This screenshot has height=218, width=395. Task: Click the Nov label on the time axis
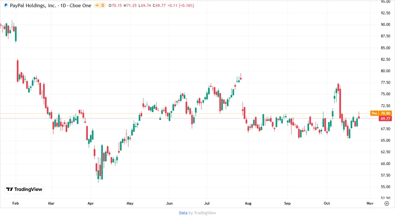pyautogui.click(x=370, y=203)
